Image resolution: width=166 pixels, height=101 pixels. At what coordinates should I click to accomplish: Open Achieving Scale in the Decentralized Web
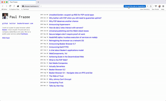[x=66, y=57]
